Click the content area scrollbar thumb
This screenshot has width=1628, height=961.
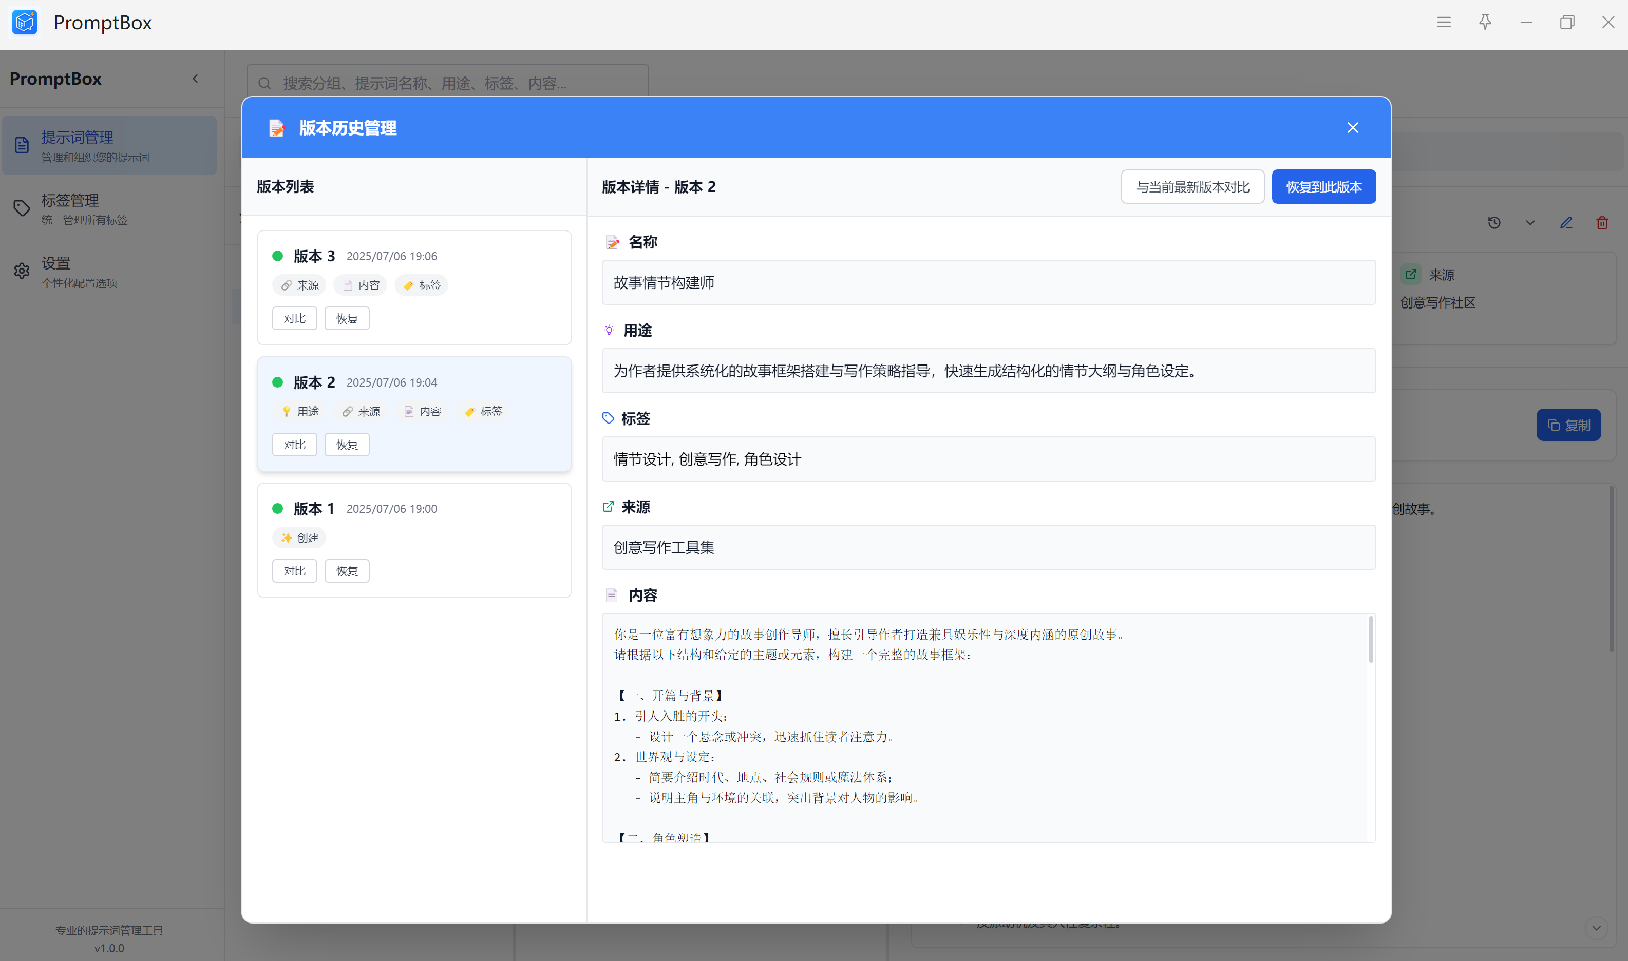(1370, 640)
